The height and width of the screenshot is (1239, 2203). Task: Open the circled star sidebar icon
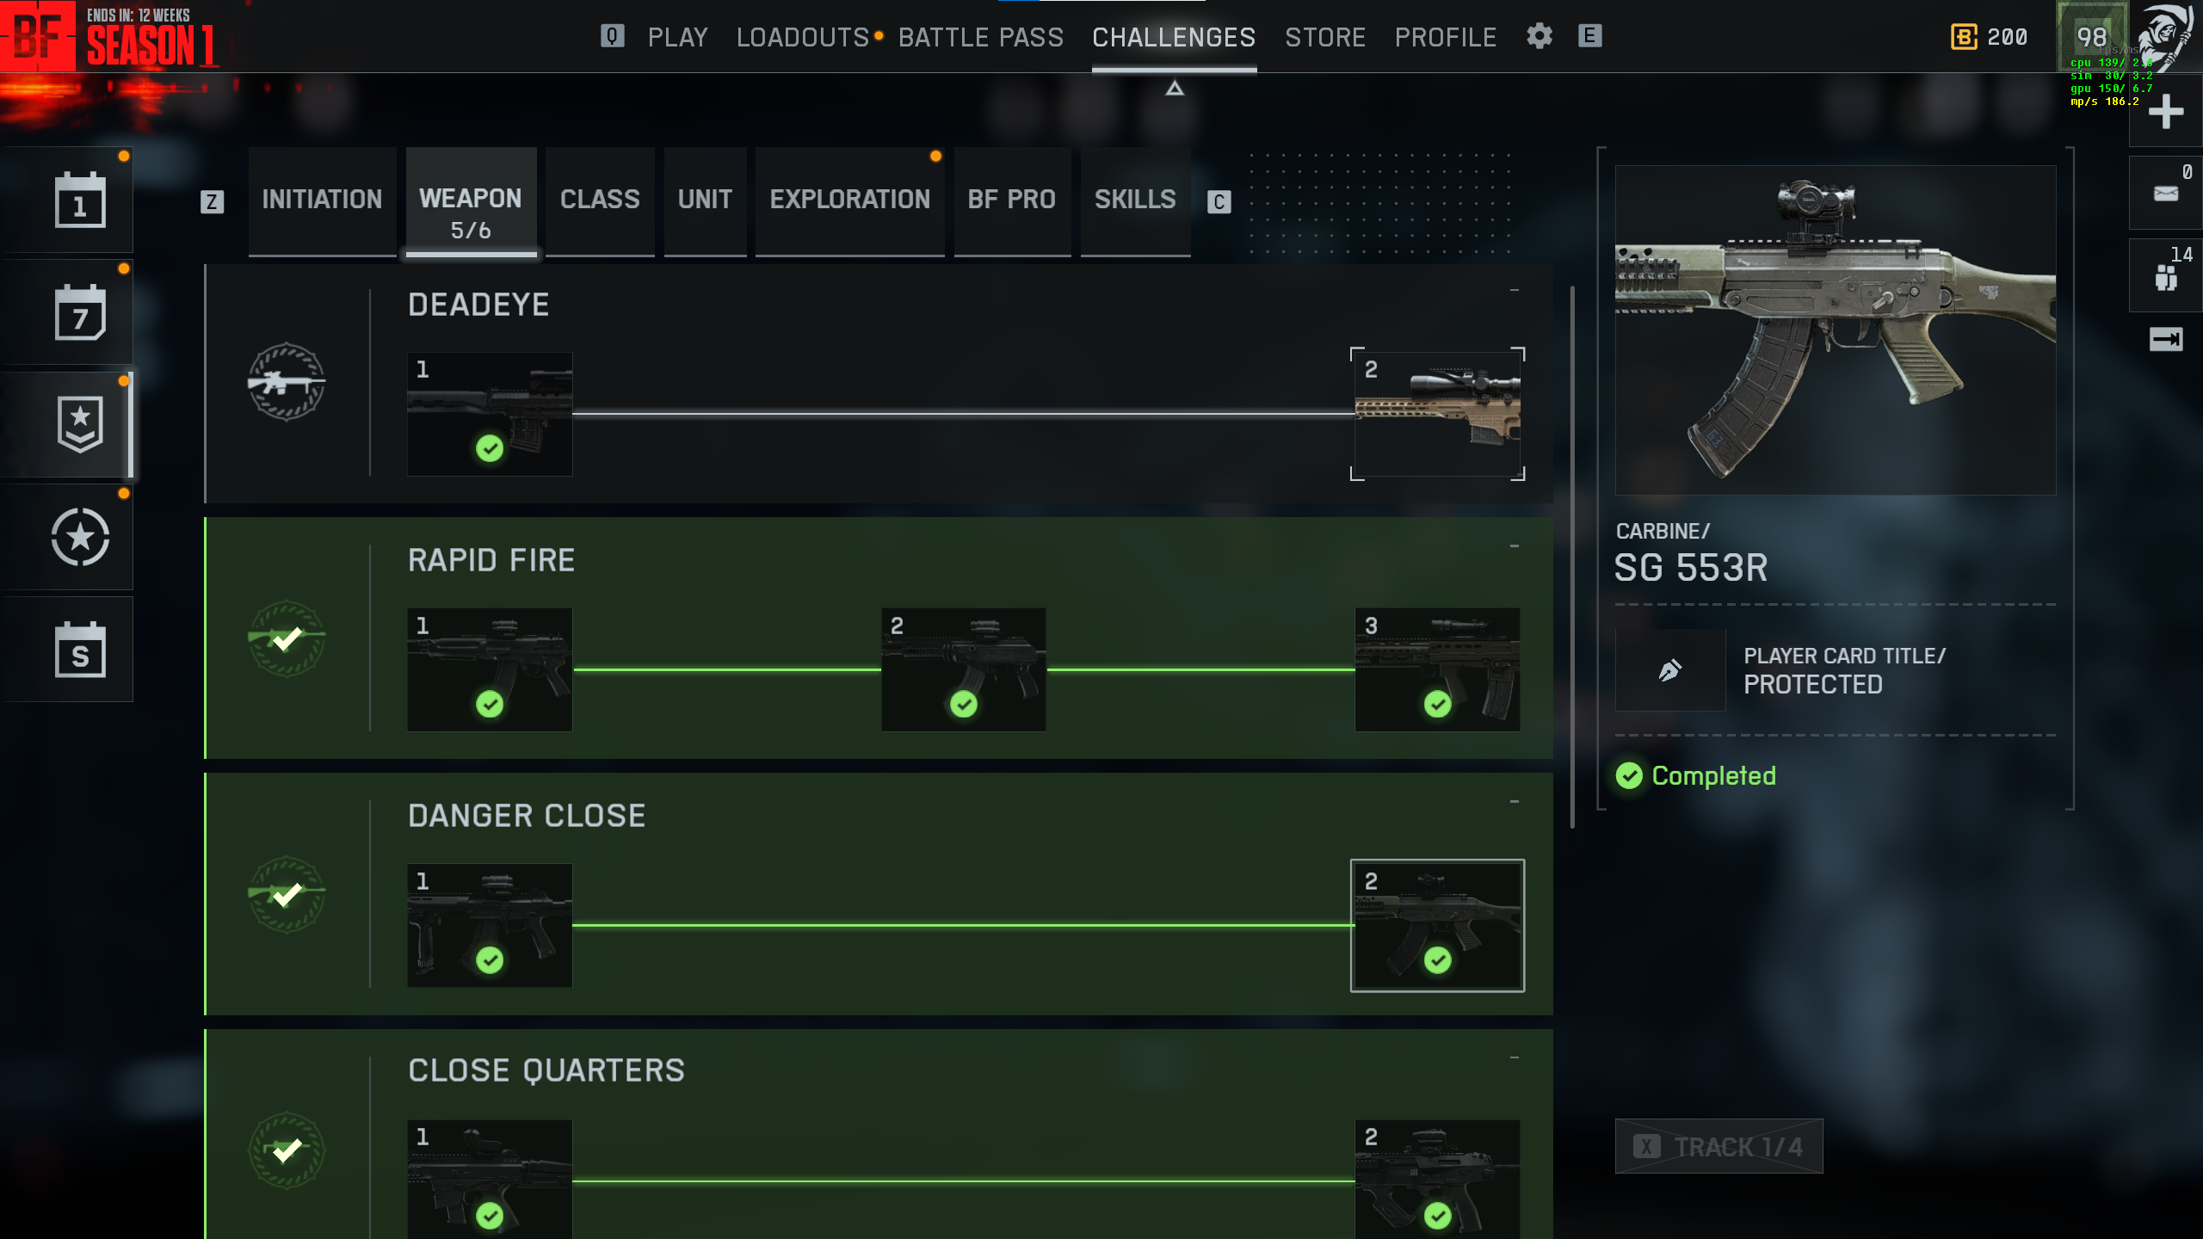(x=80, y=537)
